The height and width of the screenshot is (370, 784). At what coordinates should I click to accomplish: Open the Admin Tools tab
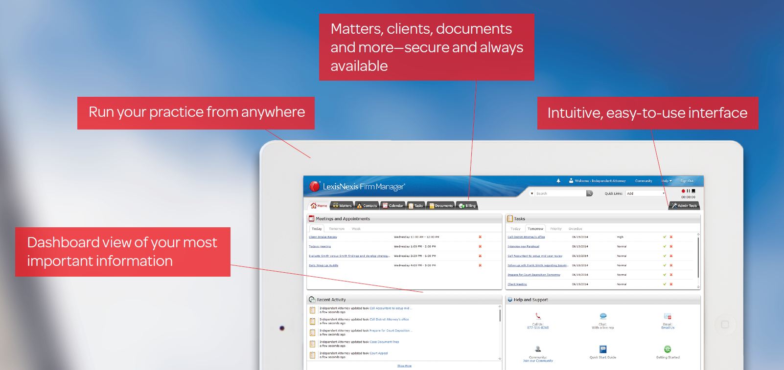684,206
